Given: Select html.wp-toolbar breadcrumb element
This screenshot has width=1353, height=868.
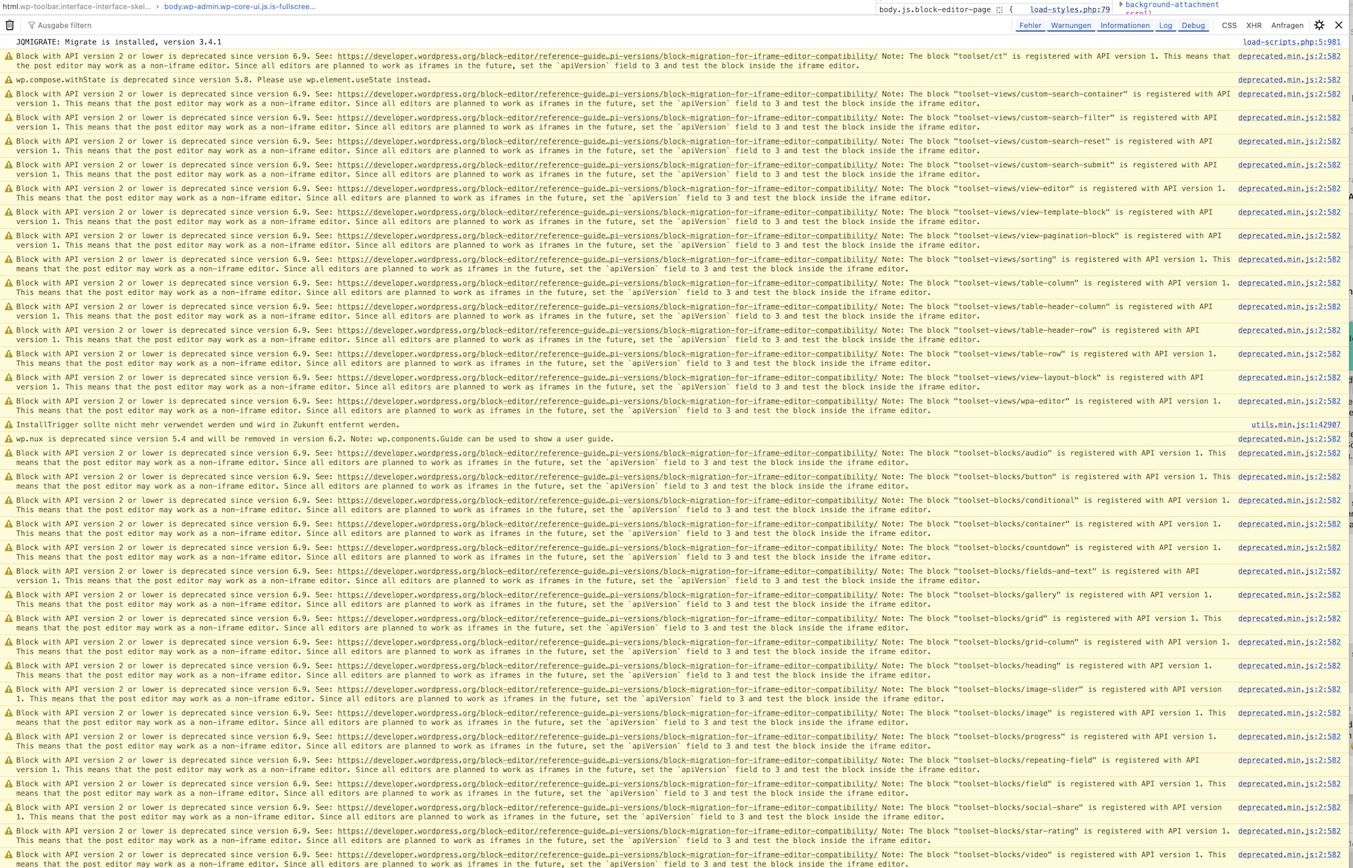Looking at the screenshot, I should point(76,6).
